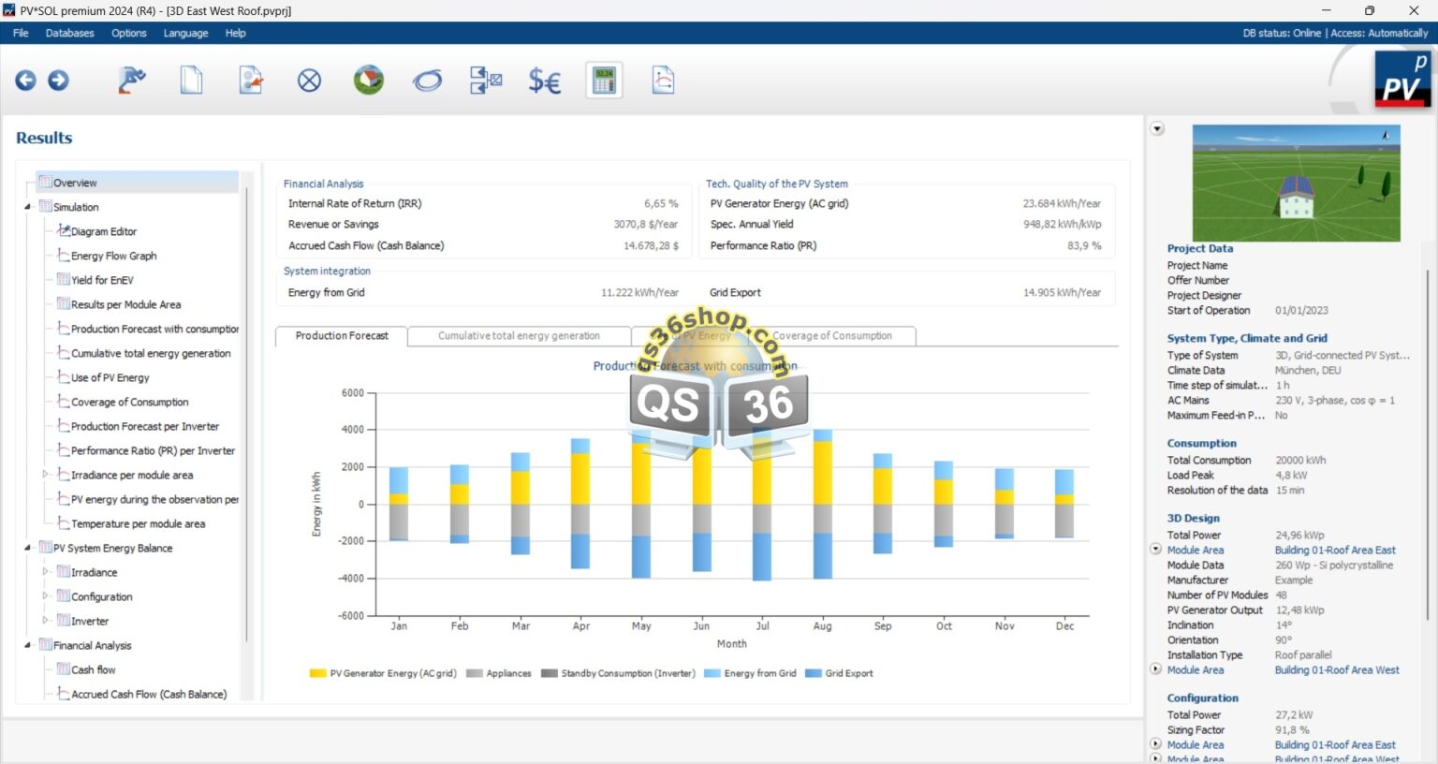Open the Plans and circuit diagram icon
The width and height of the screenshot is (1438, 764).
[486, 81]
